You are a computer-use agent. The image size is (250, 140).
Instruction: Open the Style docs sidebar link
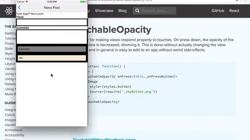point(9,54)
